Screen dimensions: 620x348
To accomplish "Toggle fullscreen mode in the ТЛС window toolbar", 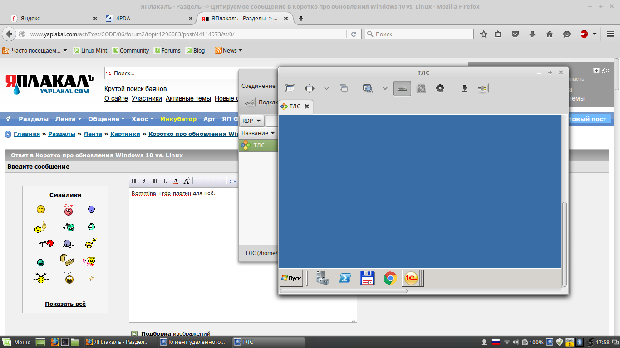I will pyautogui.click(x=290, y=88).
